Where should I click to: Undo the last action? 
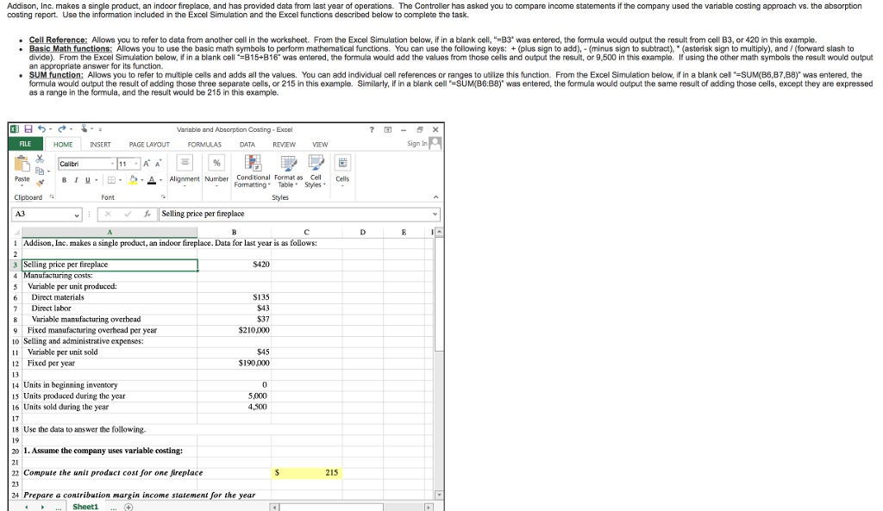coord(42,129)
